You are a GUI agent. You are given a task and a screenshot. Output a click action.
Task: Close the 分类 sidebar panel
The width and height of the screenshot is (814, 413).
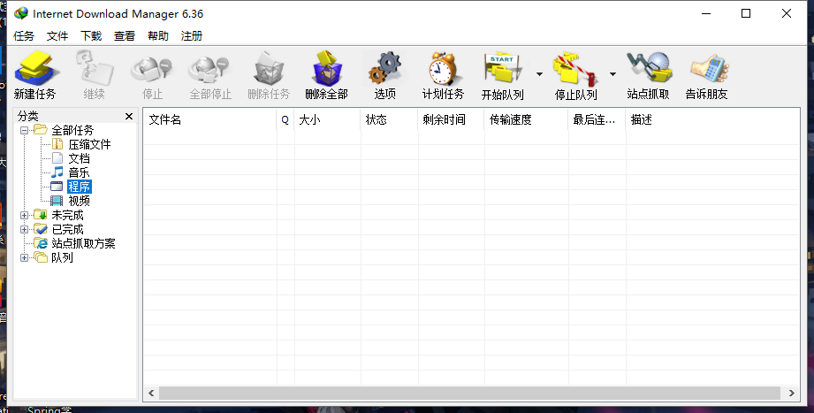pos(129,117)
